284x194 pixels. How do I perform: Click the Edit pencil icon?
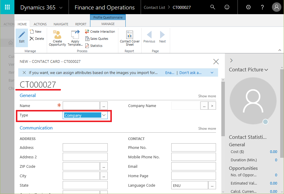22,37
